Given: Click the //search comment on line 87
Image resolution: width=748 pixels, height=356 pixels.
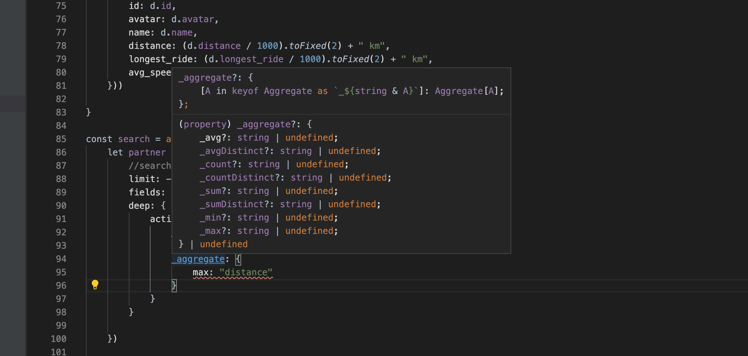Looking at the screenshot, I should (150, 166).
